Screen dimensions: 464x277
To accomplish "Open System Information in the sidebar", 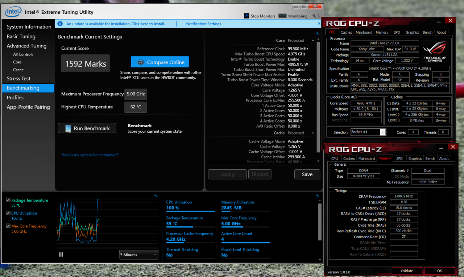I will click(x=29, y=27).
